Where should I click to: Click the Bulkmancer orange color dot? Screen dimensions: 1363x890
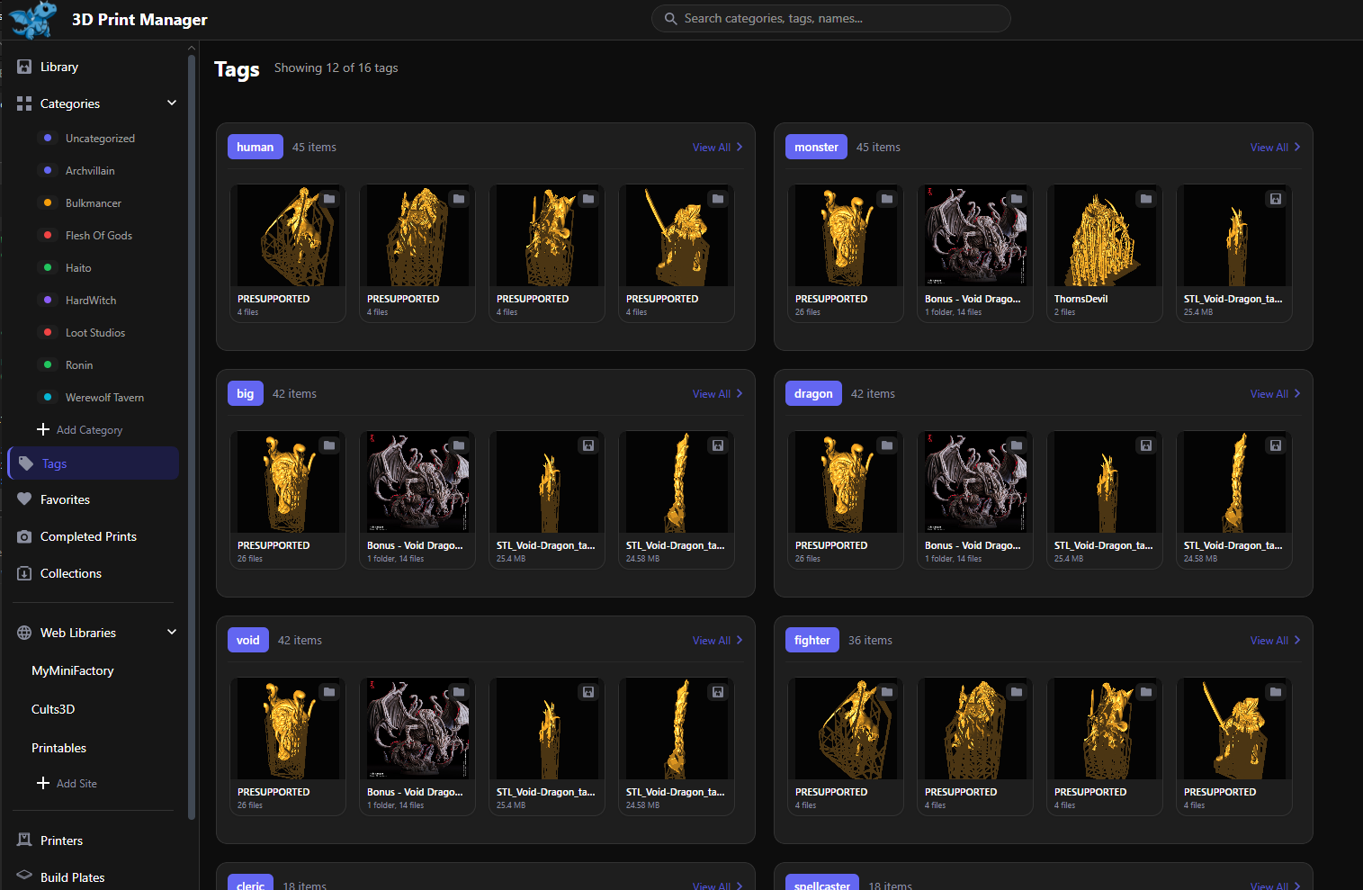coord(48,202)
